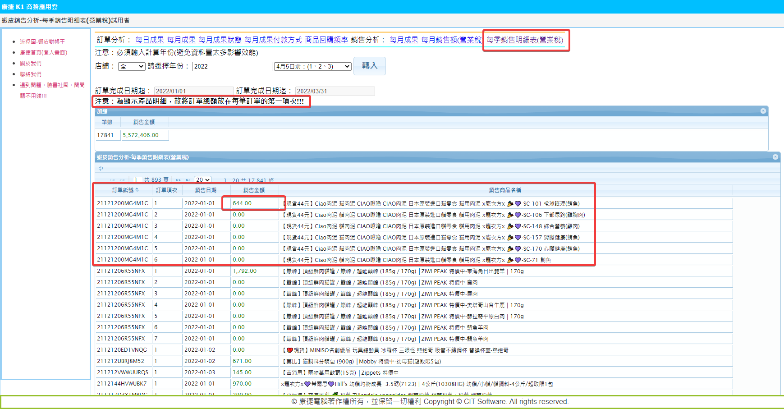The width and height of the screenshot is (784, 409).
Task: Click the 銷售金額 column header
Action: click(254, 190)
